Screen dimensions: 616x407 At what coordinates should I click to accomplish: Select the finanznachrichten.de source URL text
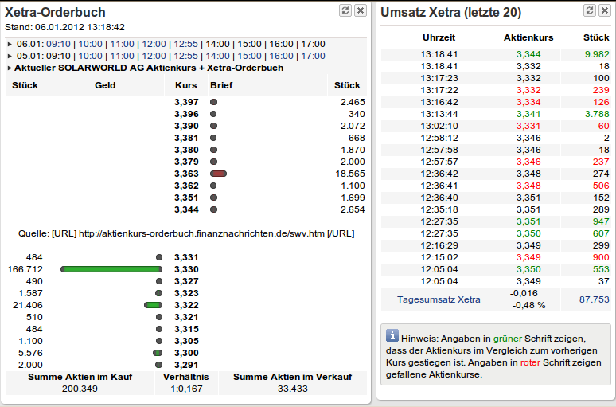point(201,233)
